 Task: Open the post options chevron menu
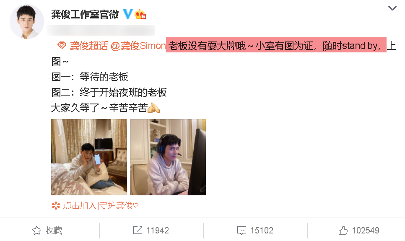(392, 8)
